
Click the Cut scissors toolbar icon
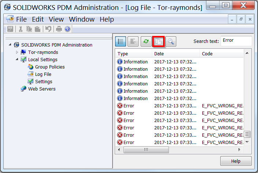point(21,29)
